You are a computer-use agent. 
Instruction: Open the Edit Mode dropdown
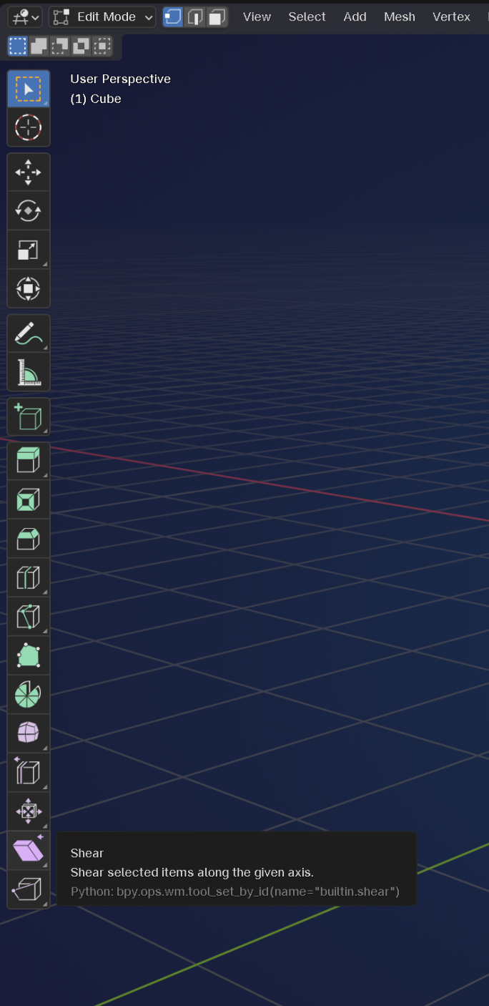(x=102, y=17)
